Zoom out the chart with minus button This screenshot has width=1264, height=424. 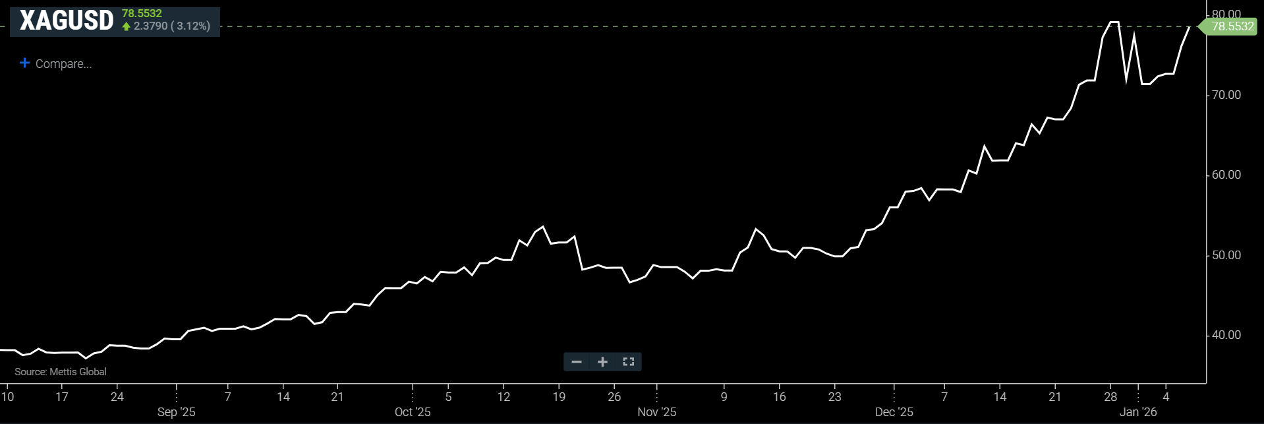[577, 361]
